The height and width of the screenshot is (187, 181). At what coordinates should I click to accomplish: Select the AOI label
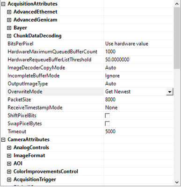point(18,164)
